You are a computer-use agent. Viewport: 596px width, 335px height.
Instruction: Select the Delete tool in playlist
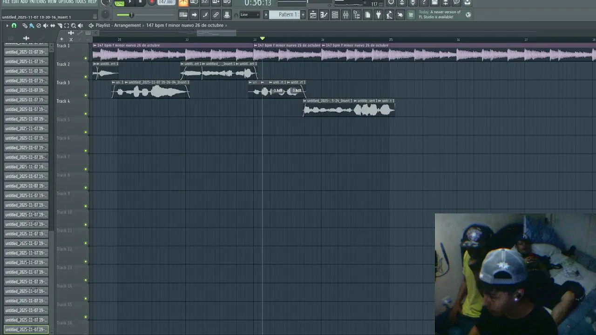click(39, 26)
